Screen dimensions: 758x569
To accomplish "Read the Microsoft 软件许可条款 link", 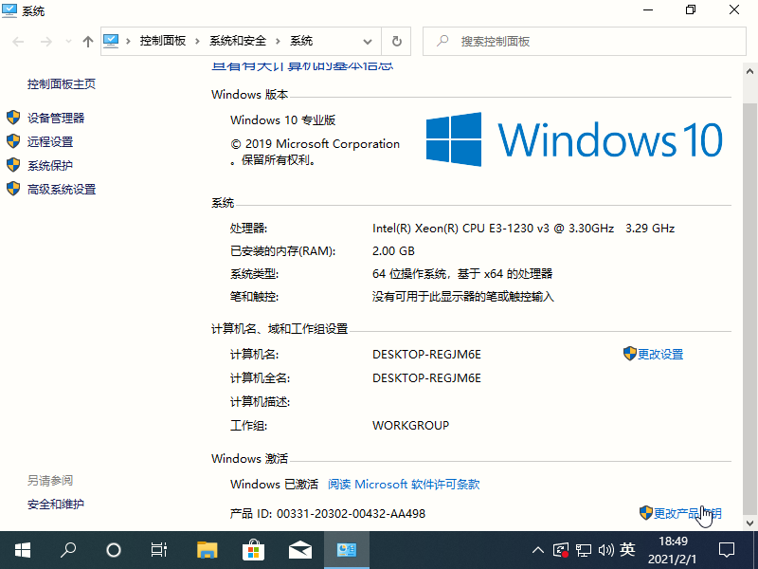I will pyautogui.click(x=404, y=484).
